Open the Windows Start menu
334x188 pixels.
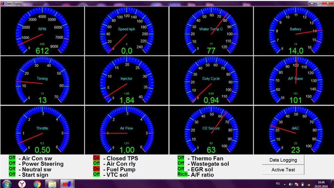click(7, 184)
